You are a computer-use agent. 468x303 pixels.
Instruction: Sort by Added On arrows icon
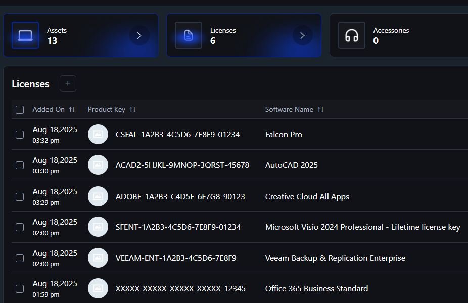[x=72, y=110]
